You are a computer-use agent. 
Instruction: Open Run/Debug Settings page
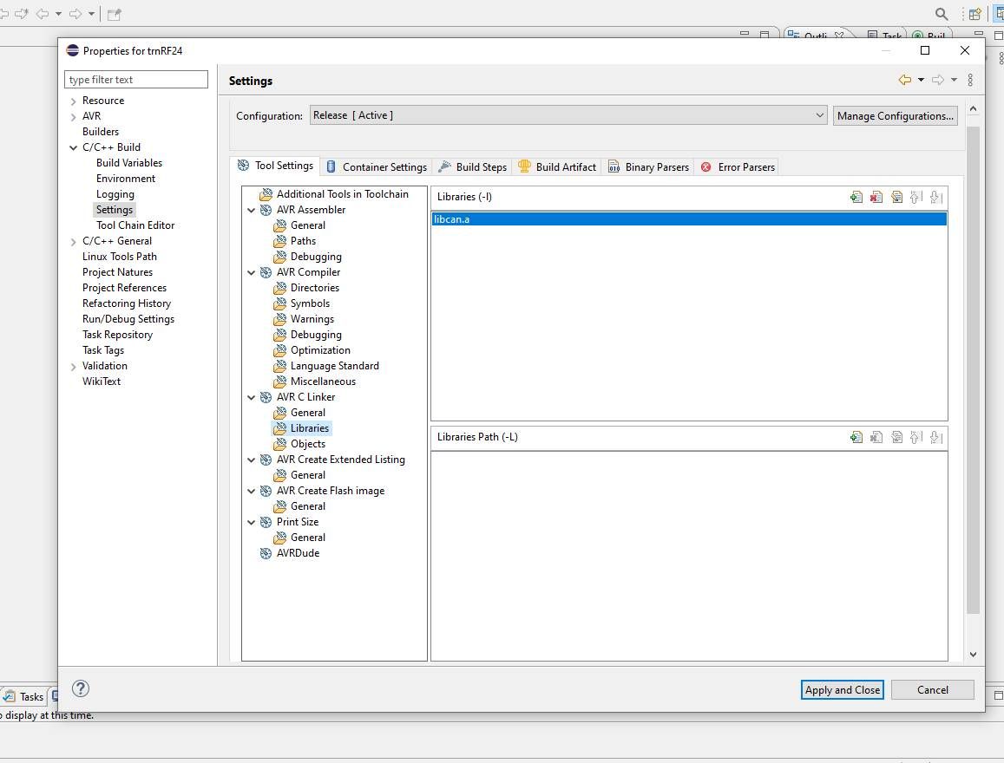(x=128, y=319)
